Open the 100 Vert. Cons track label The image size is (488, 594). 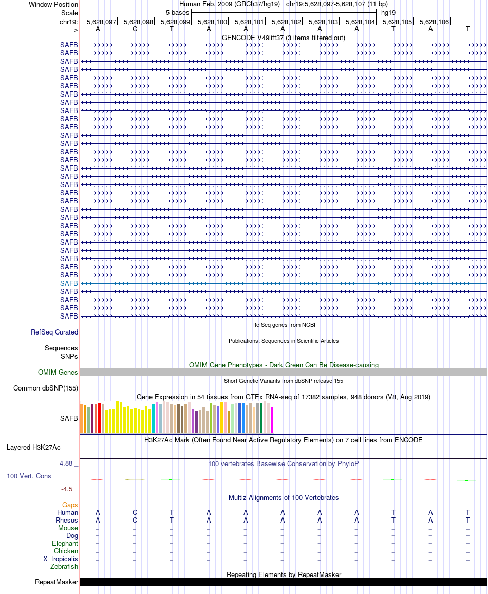click(x=29, y=476)
